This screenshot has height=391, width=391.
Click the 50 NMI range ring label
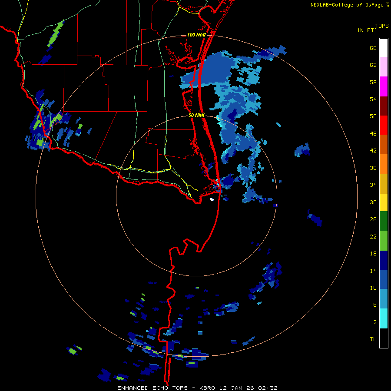(x=196, y=115)
